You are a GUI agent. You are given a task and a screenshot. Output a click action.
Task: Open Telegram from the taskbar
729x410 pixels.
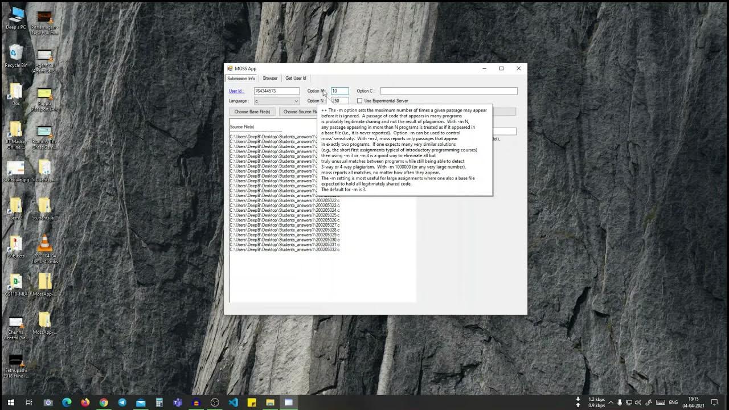tap(122, 403)
